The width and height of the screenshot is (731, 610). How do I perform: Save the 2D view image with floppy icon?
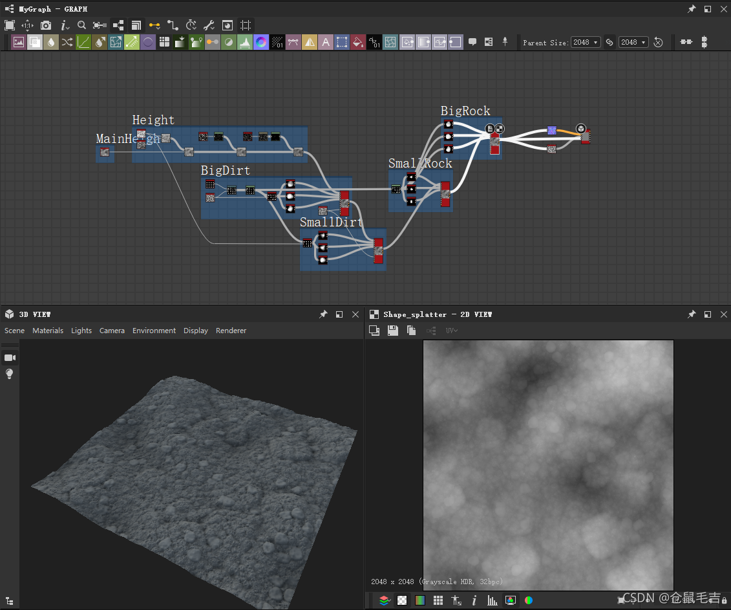tap(392, 331)
